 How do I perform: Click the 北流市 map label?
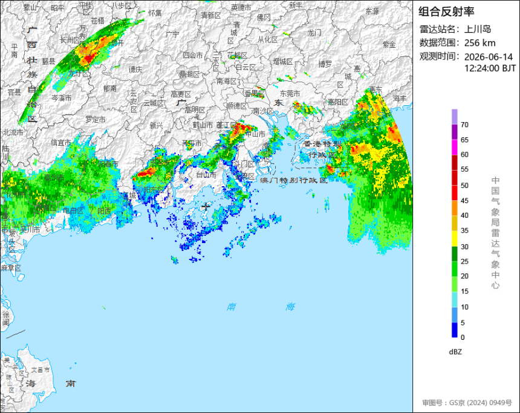point(13,132)
